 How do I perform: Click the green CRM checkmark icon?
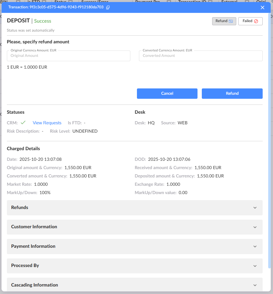(x=23, y=123)
